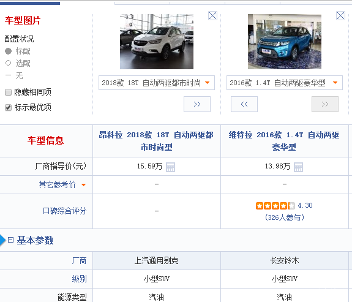This screenshot has height=302, width=352.
Task: Remove the Buick Encore from comparison
Action: [212, 16]
